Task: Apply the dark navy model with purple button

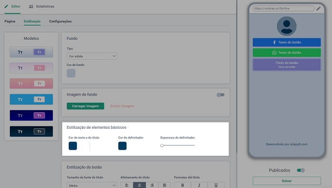Action: pyautogui.click(x=31, y=116)
